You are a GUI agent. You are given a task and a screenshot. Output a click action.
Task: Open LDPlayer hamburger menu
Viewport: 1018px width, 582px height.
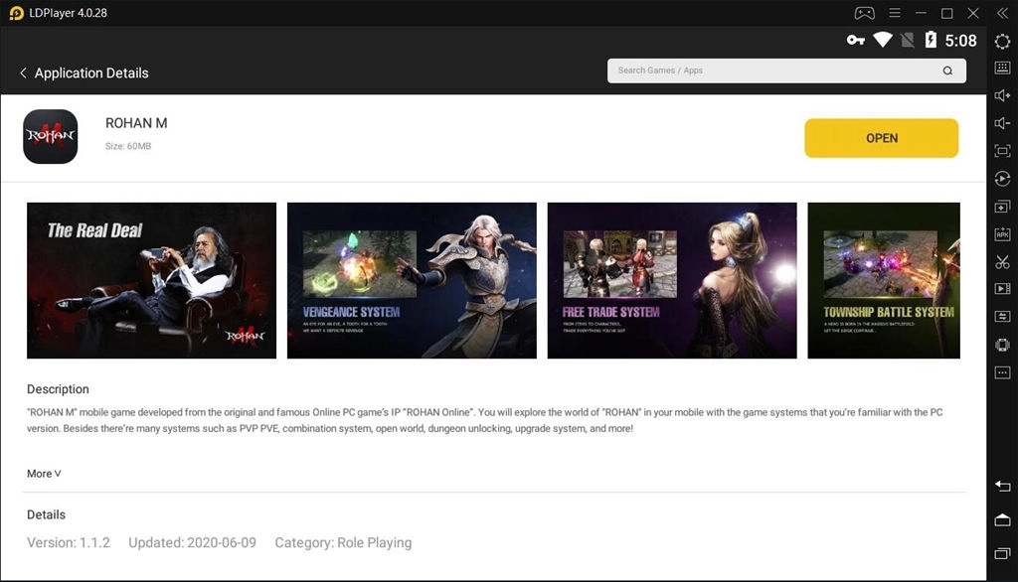tap(895, 13)
